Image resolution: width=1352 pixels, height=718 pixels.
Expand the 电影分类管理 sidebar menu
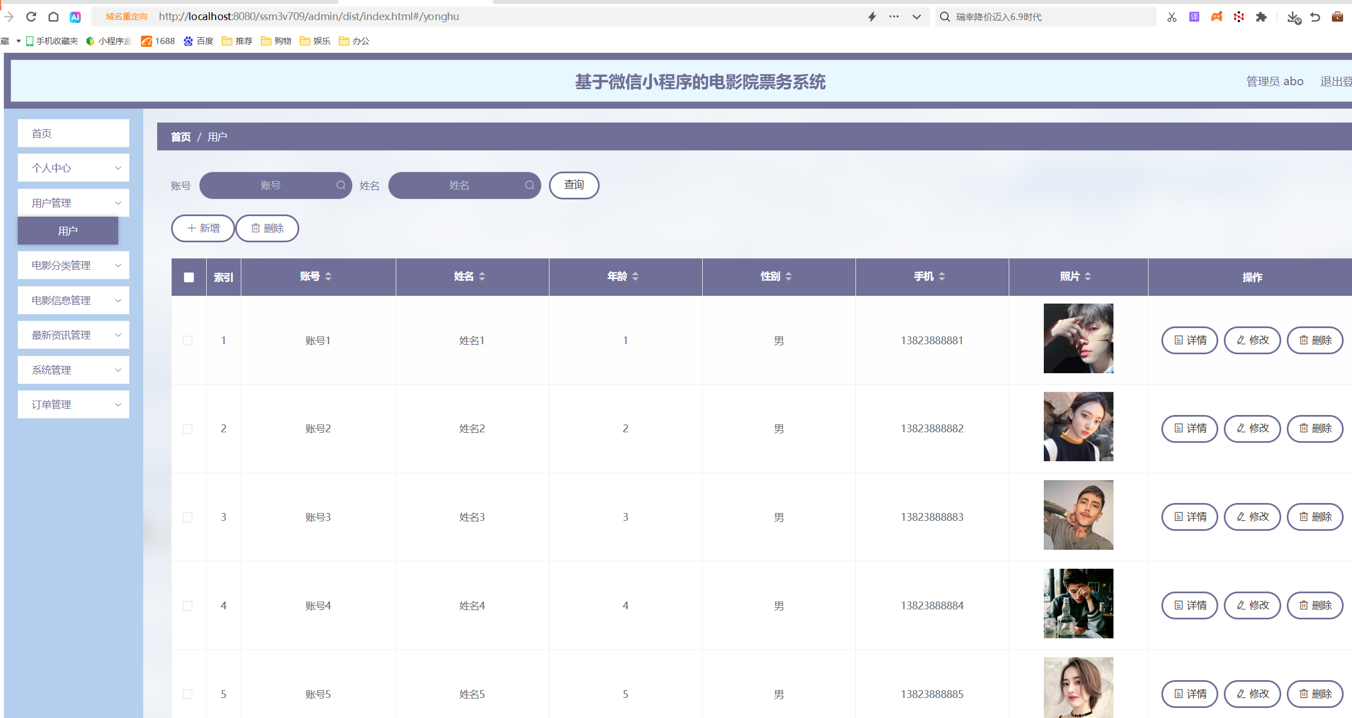pos(74,265)
